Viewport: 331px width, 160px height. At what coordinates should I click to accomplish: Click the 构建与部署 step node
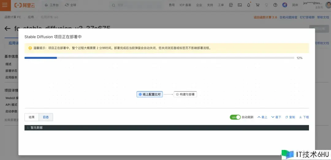pos(185,94)
